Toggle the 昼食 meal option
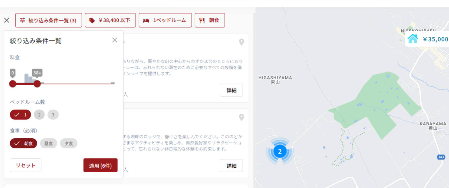449x188 pixels. point(49,144)
